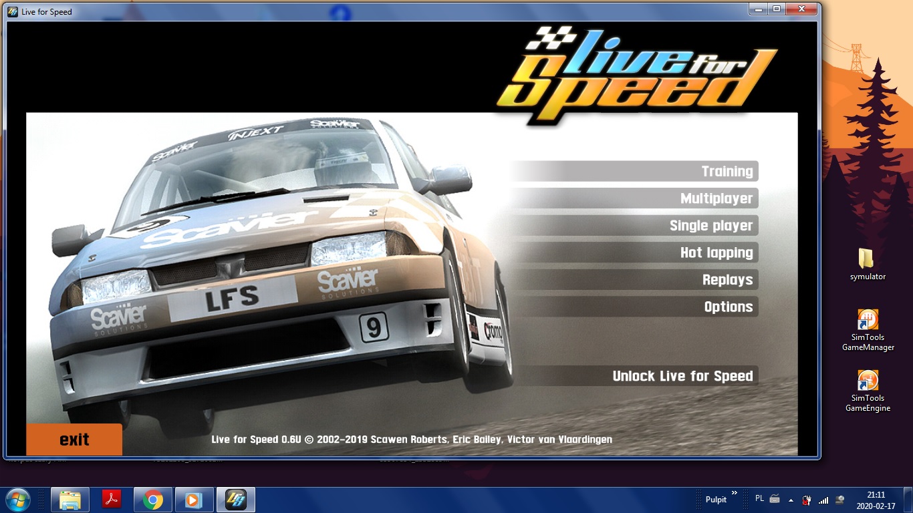Select the SimTools GameManager desktop shortcut
The image size is (913, 513).
pos(868,330)
